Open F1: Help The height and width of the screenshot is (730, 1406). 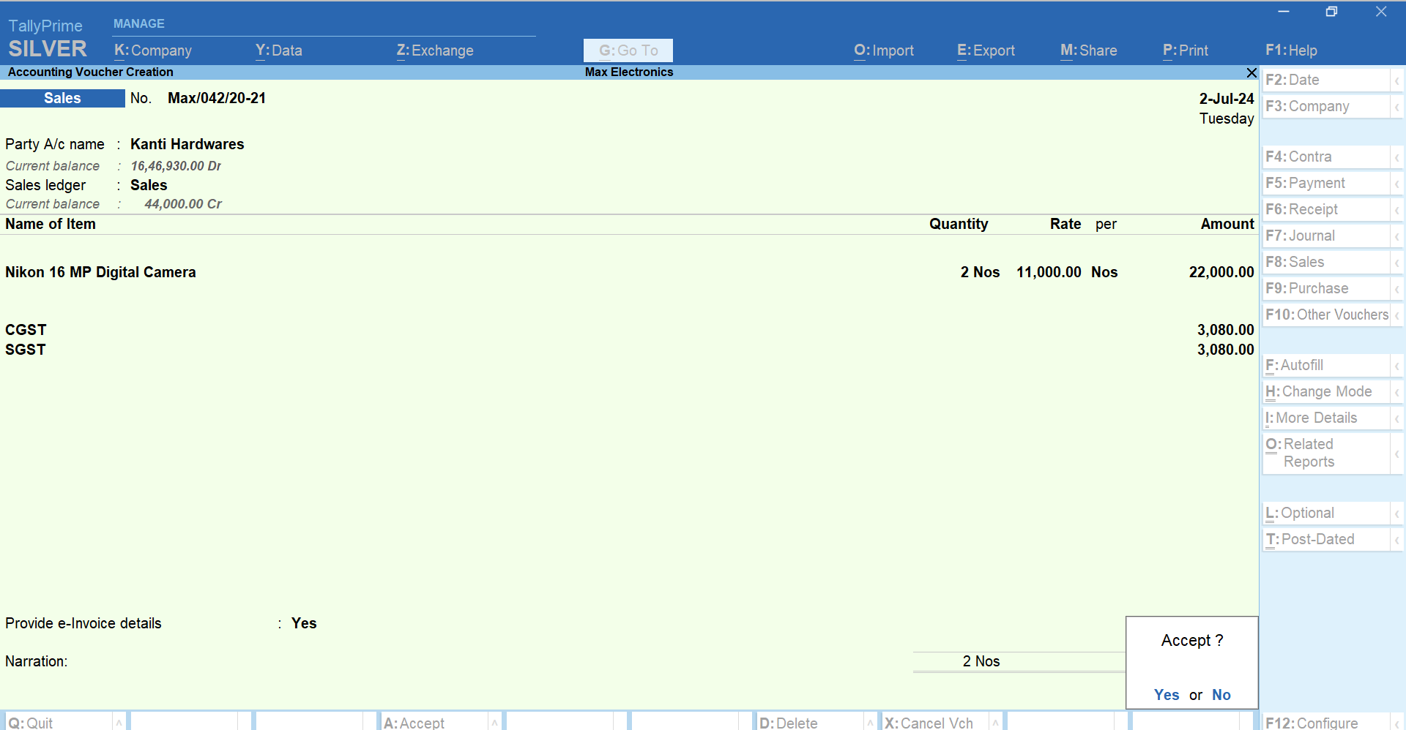(1291, 50)
